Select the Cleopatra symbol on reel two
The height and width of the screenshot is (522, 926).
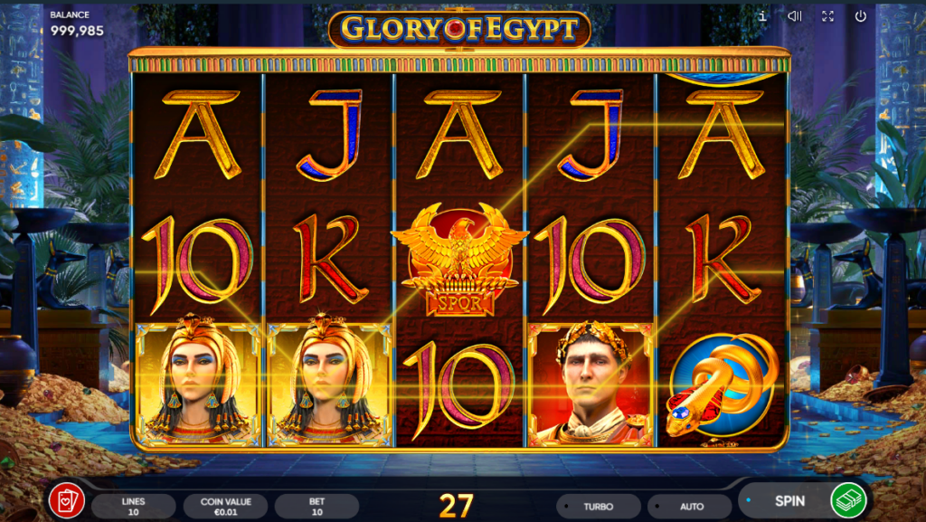click(x=329, y=384)
